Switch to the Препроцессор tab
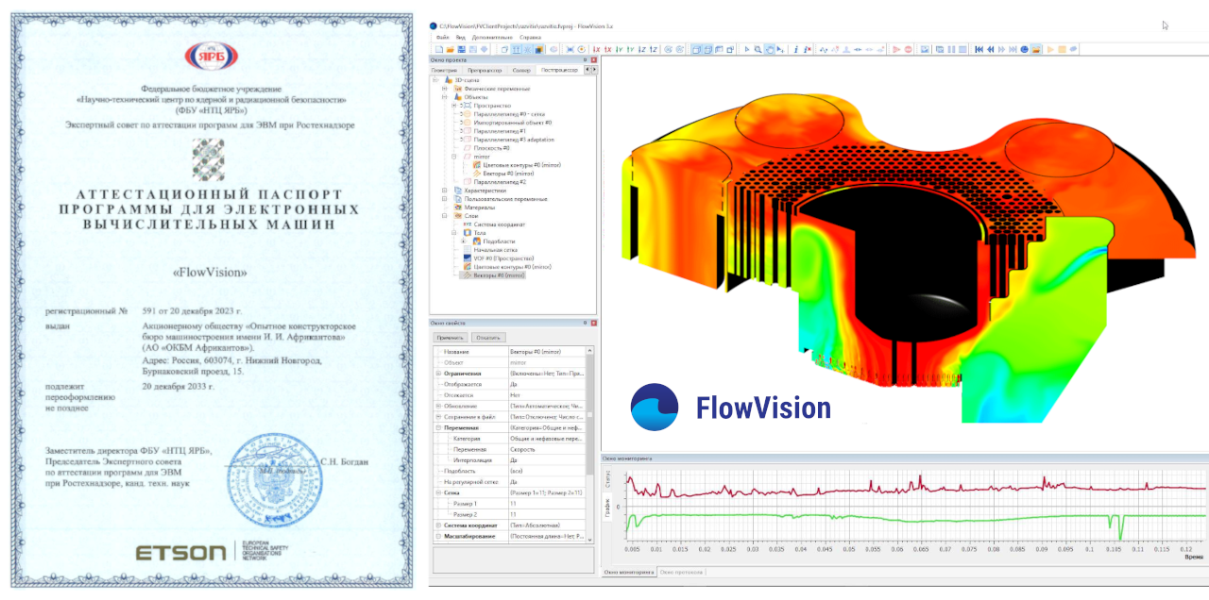 484,70
